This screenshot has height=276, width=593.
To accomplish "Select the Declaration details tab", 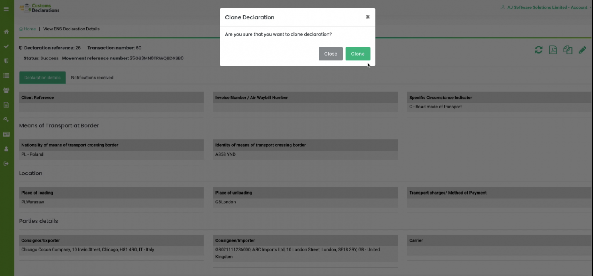I will point(42,78).
